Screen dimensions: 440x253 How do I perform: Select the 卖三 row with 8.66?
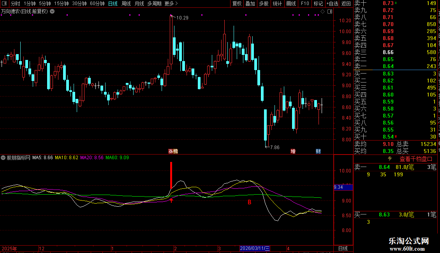click(395, 52)
